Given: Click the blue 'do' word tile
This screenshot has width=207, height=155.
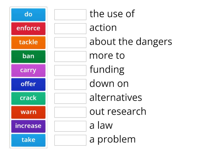Looking at the screenshot, I should tap(28, 14).
